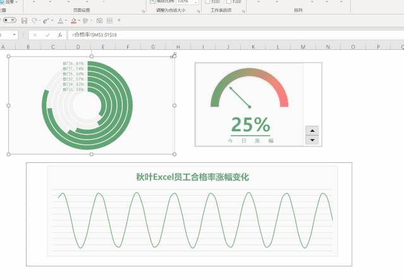Check the gridlines 打印 checkbox

pos(207,1)
